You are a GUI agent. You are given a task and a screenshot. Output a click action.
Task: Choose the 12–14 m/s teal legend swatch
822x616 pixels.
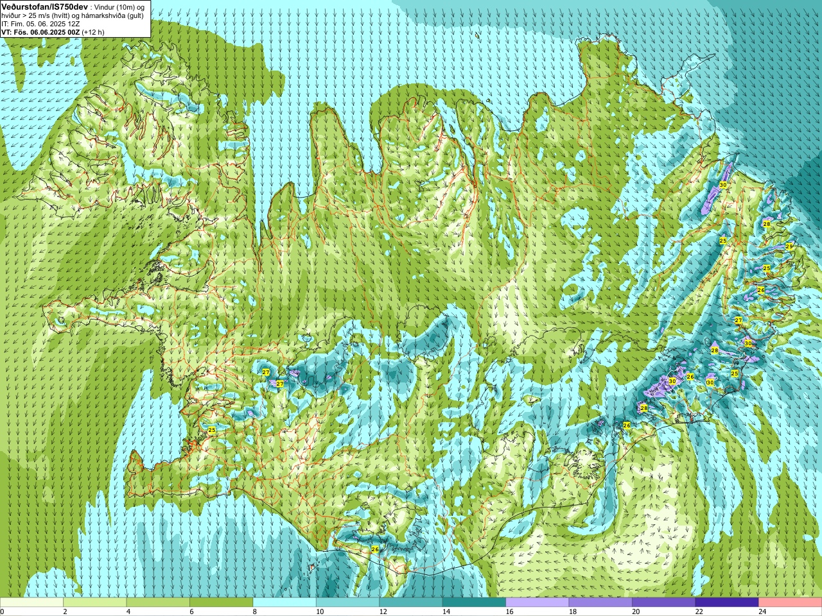pyautogui.click(x=411, y=603)
